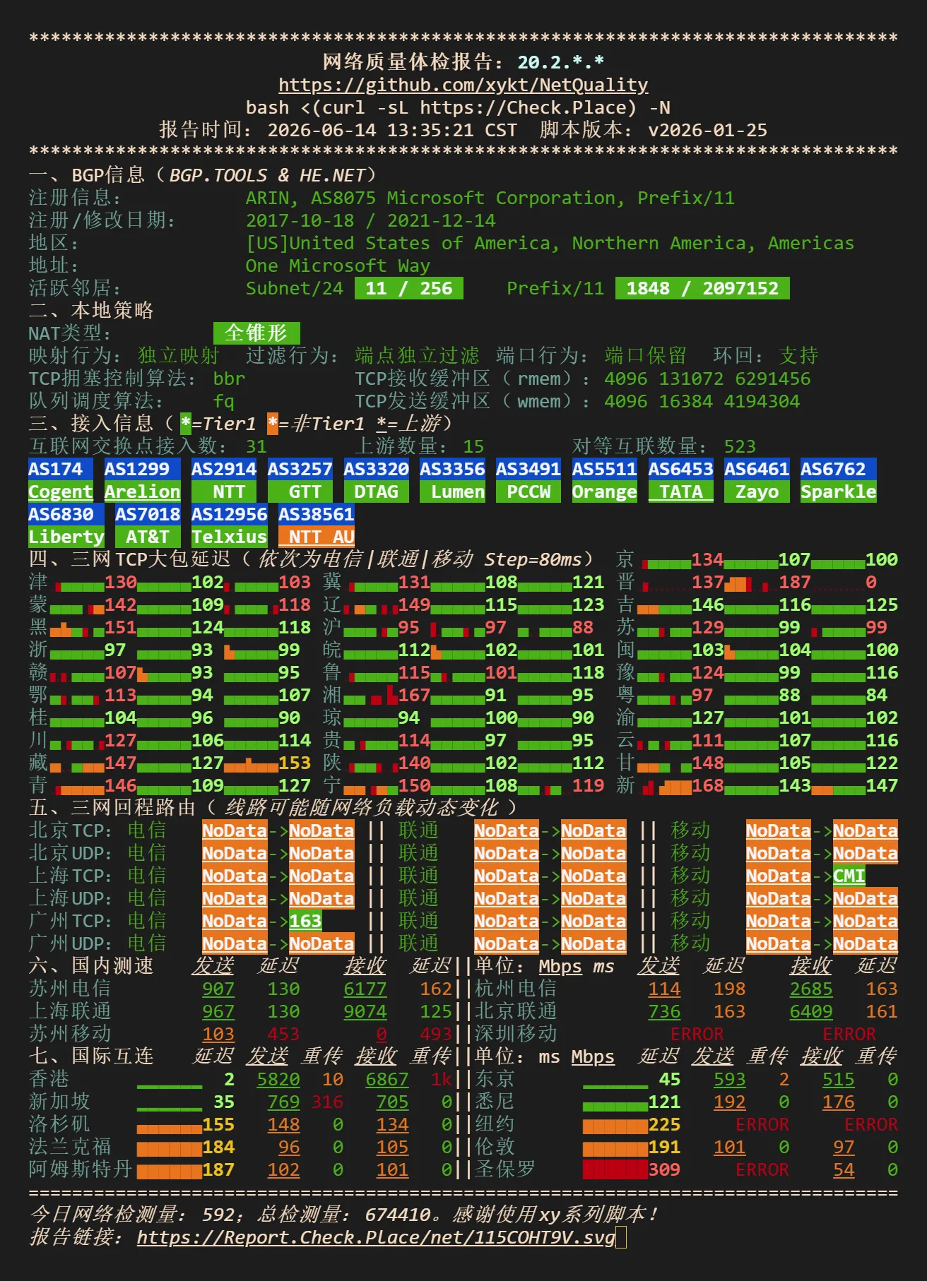Click the underlined 'Cogent' upstream label
Image resolution: width=927 pixels, height=1281 pixels.
pyautogui.click(x=61, y=491)
